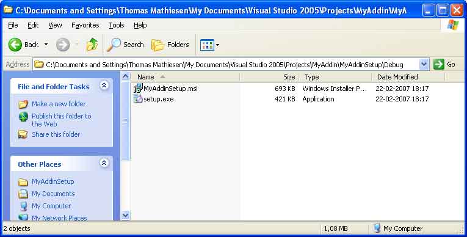Sort files by Date Modified column

408,77
